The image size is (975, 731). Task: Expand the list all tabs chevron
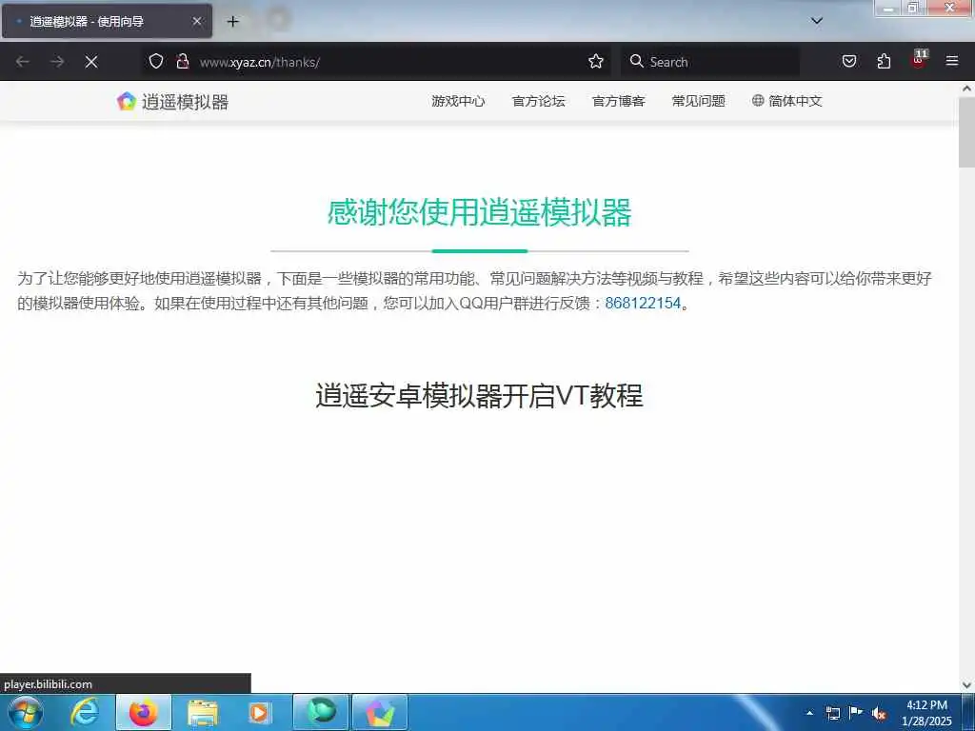pyautogui.click(x=817, y=21)
